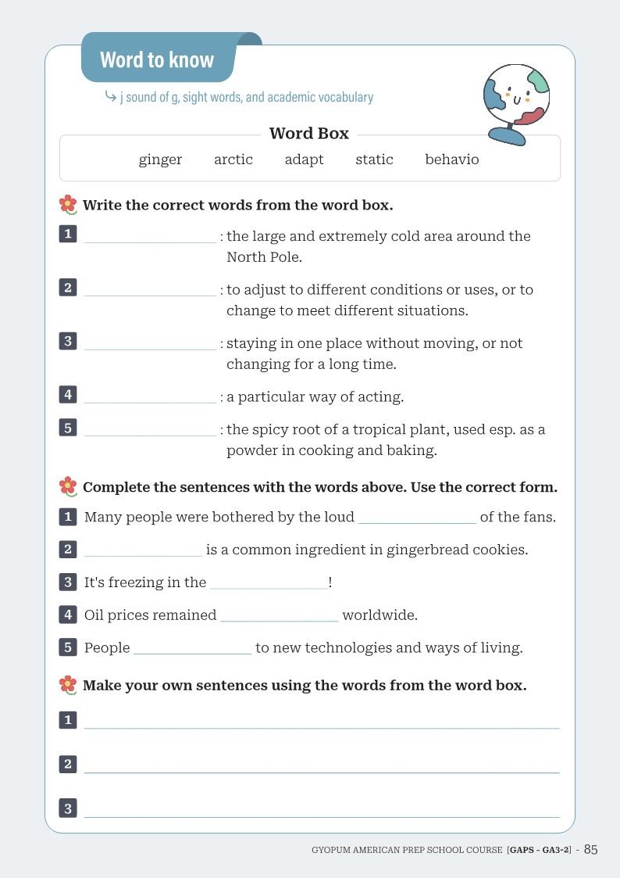Click the number 1 badge beside the North Pole definition

point(68,234)
